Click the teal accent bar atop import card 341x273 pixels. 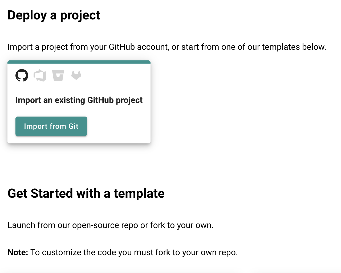tap(79, 62)
